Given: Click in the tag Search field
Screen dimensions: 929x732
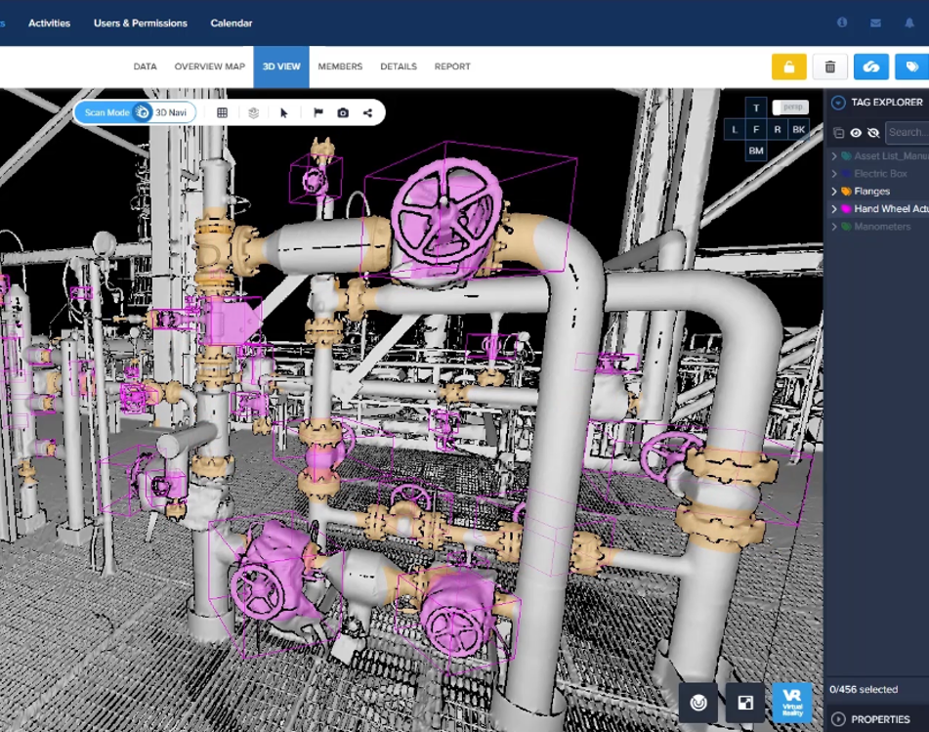Looking at the screenshot, I should [x=908, y=133].
